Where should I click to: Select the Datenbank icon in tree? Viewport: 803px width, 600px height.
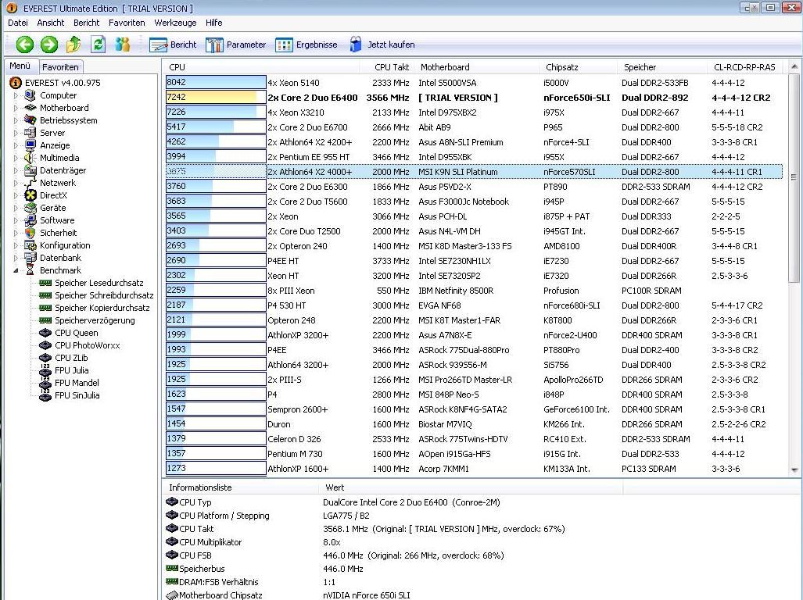30,258
